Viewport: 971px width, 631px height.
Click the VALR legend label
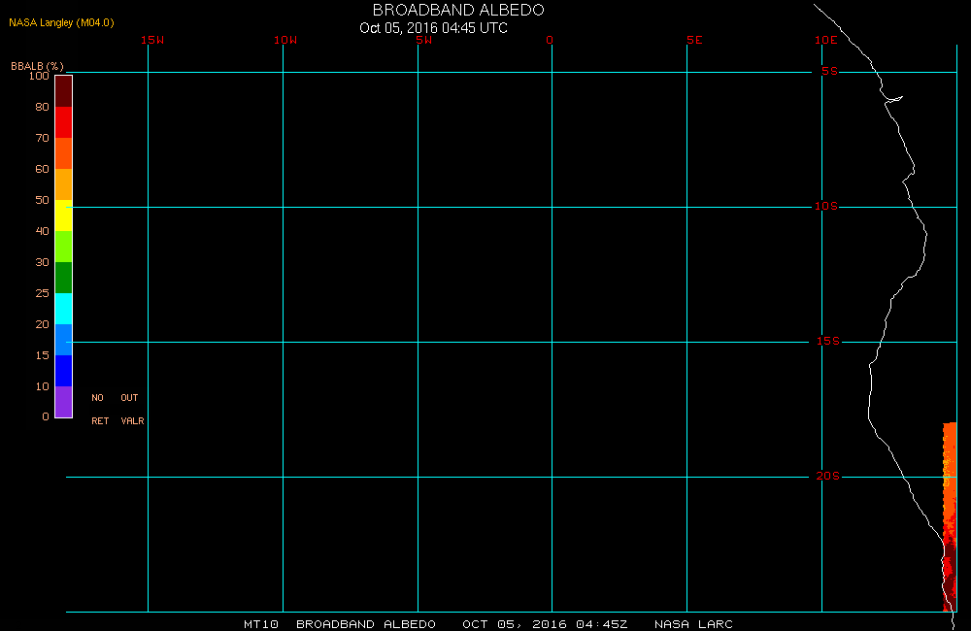132,421
